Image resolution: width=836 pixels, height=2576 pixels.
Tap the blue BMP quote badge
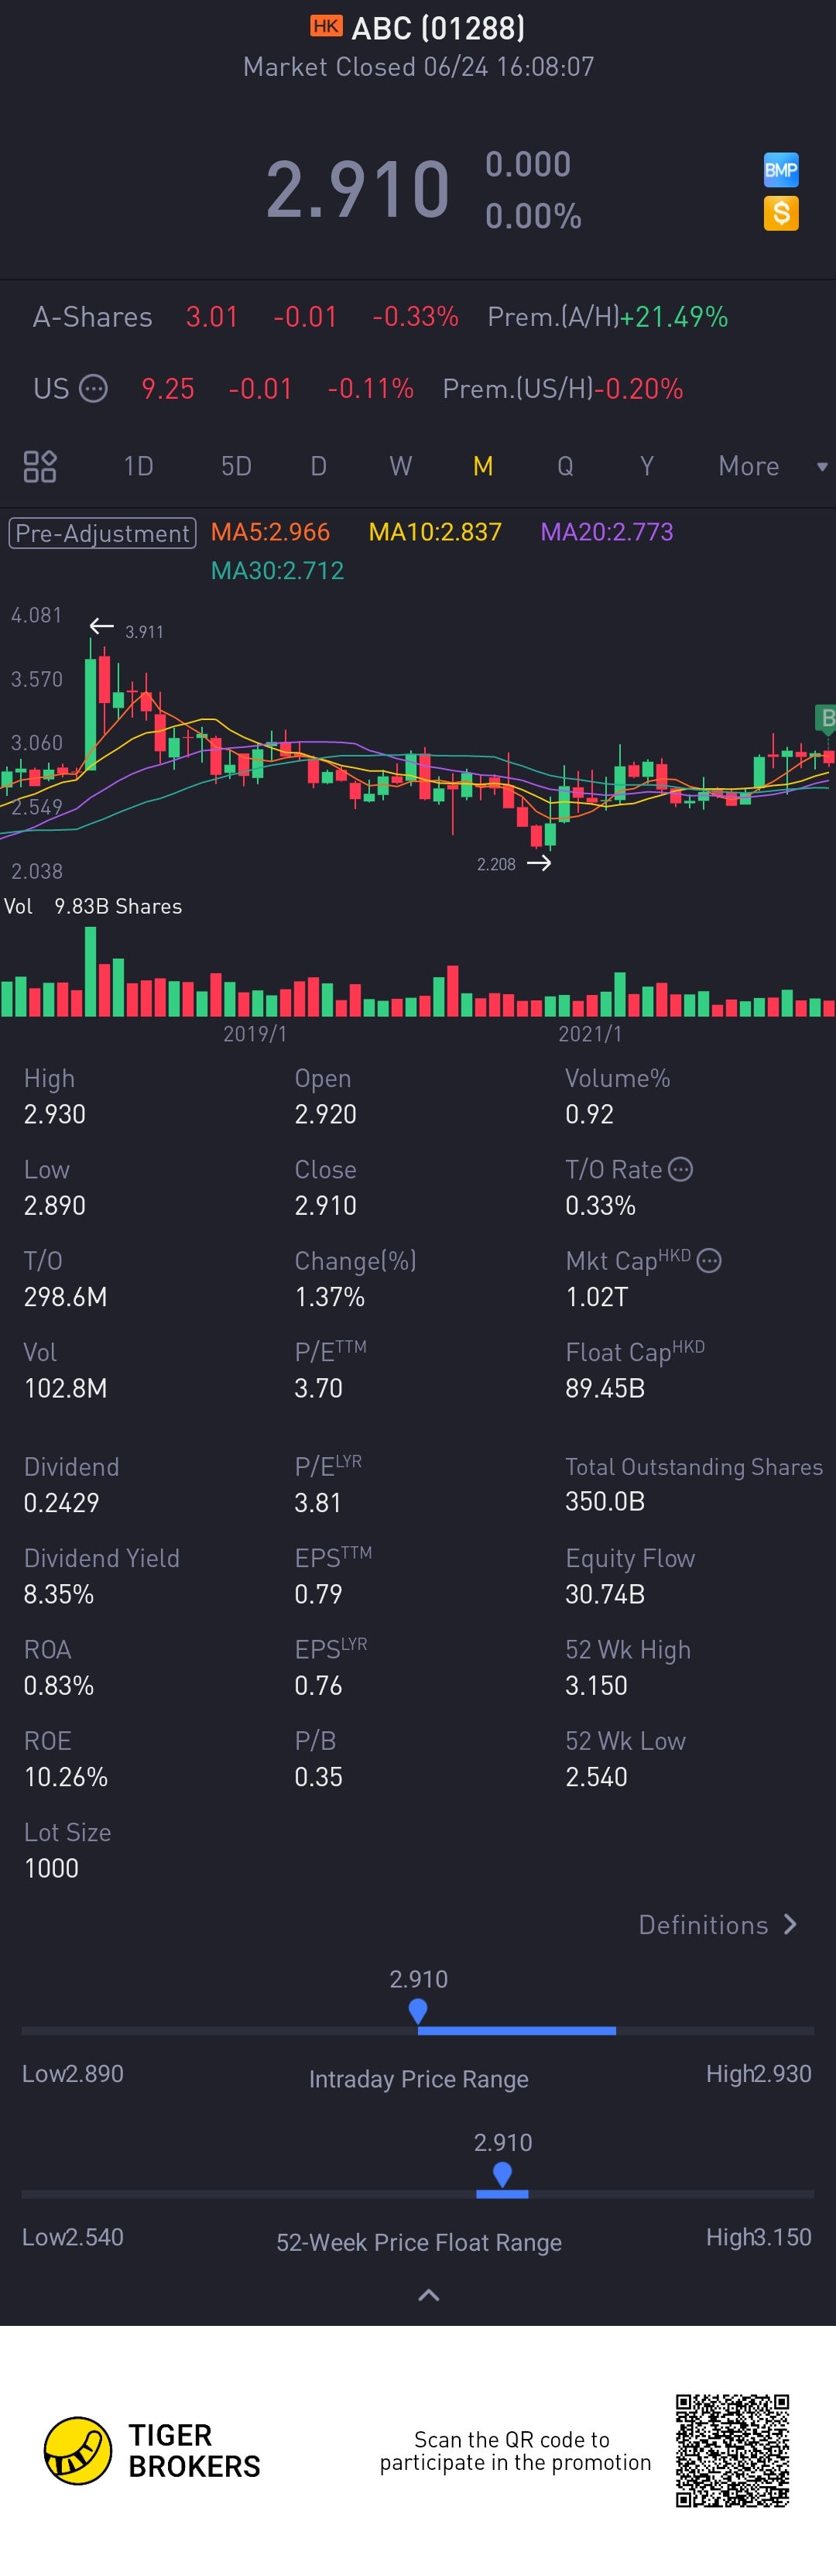click(x=780, y=170)
